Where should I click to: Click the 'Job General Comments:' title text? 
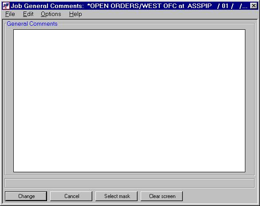click(47, 6)
